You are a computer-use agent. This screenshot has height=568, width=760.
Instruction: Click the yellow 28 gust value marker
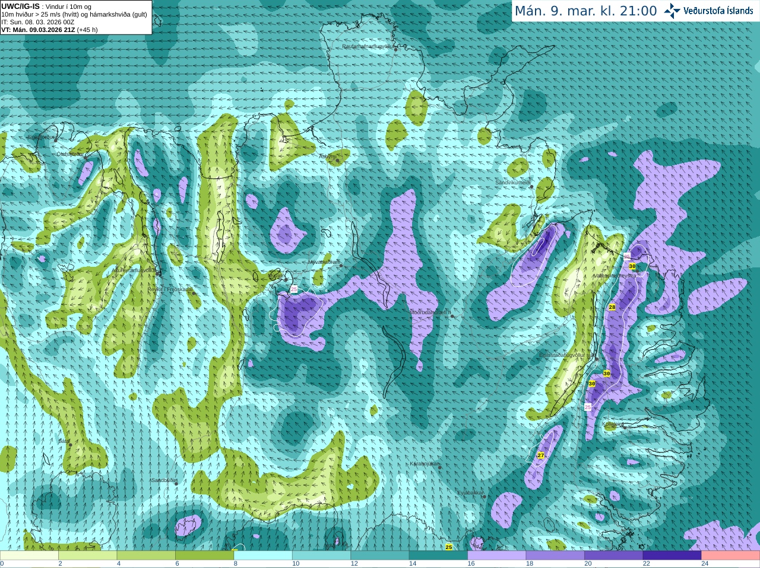click(x=612, y=307)
